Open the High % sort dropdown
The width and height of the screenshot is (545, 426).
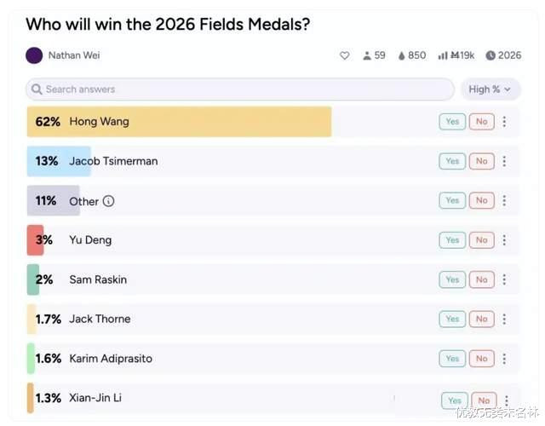[x=490, y=89]
